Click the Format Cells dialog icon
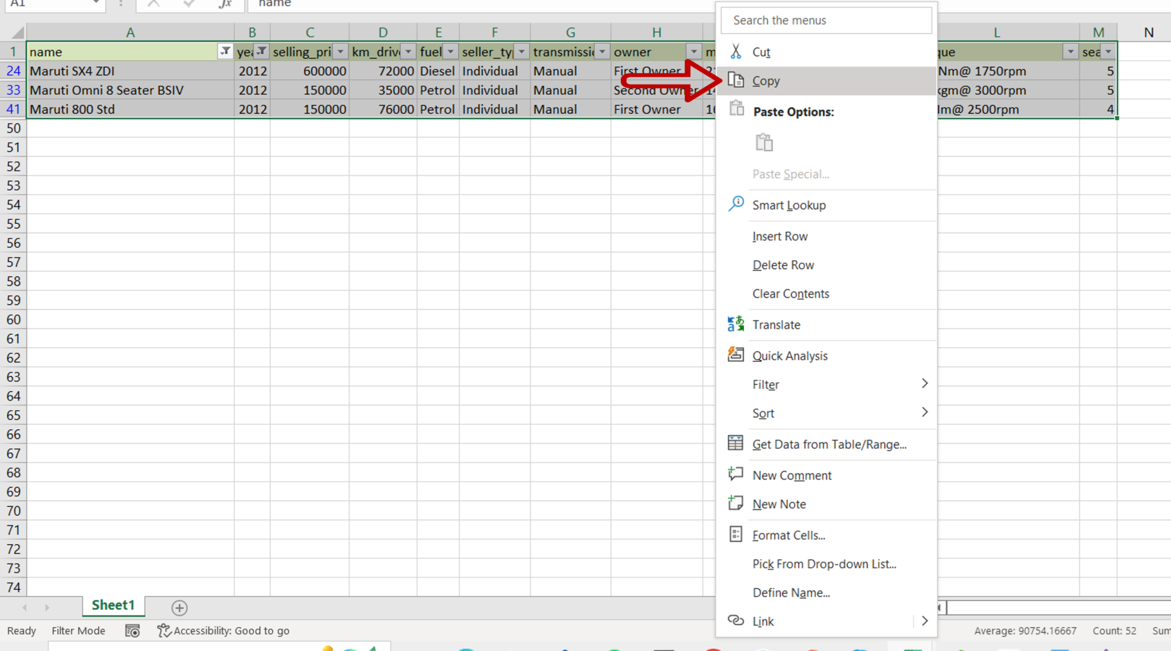Image resolution: width=1171 pixels, height=651 pixels. pos(735,534)
